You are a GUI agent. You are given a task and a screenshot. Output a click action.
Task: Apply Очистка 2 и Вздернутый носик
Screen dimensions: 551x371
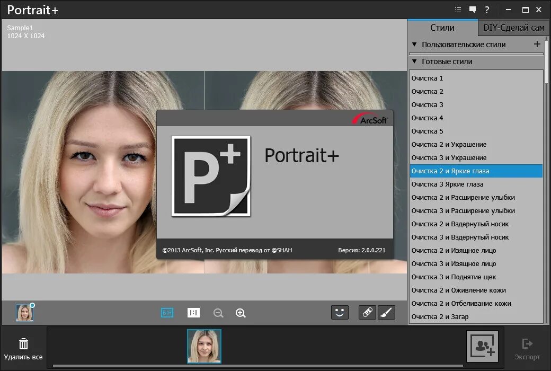click(476, 224)
